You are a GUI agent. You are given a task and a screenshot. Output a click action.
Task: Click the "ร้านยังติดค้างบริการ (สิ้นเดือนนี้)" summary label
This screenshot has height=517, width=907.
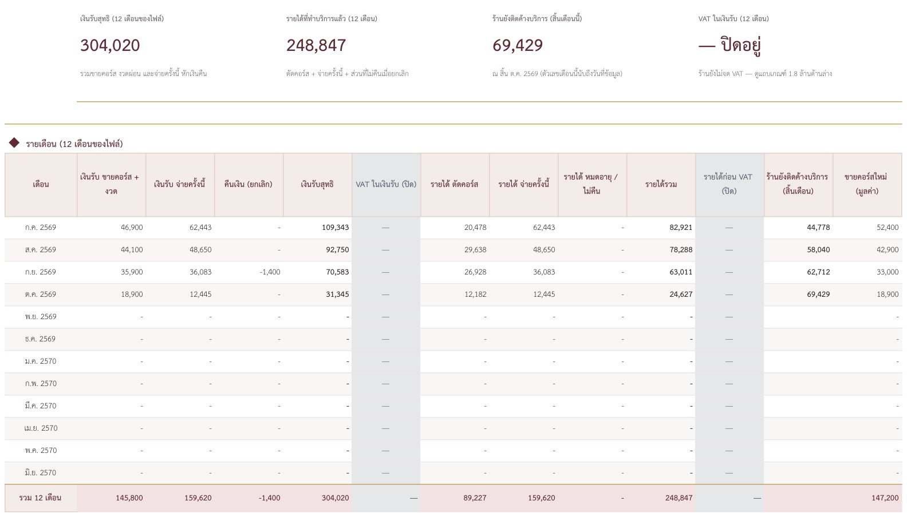tap(537, 19)
